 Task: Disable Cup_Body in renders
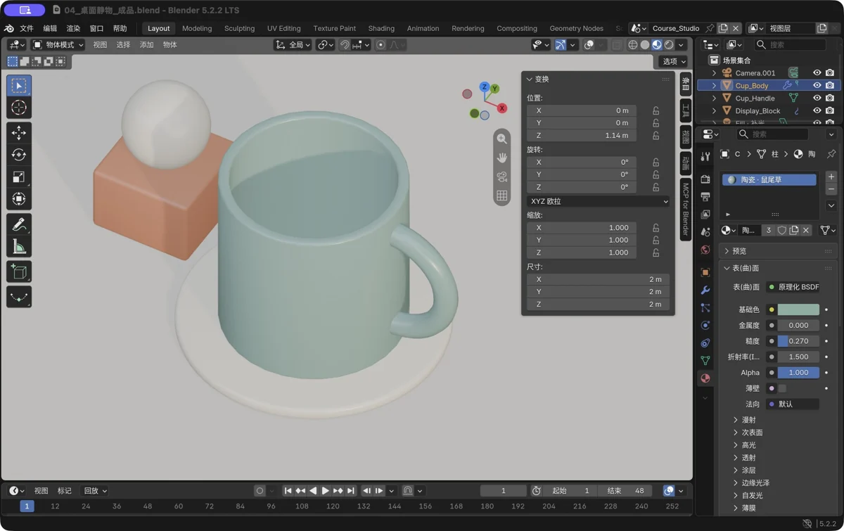point(830,86)
